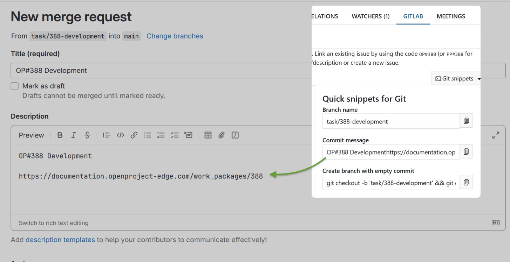The width and height of the screenshot is (510, 262).
Task: Insert a collapsible section in description
Action: 189,135
